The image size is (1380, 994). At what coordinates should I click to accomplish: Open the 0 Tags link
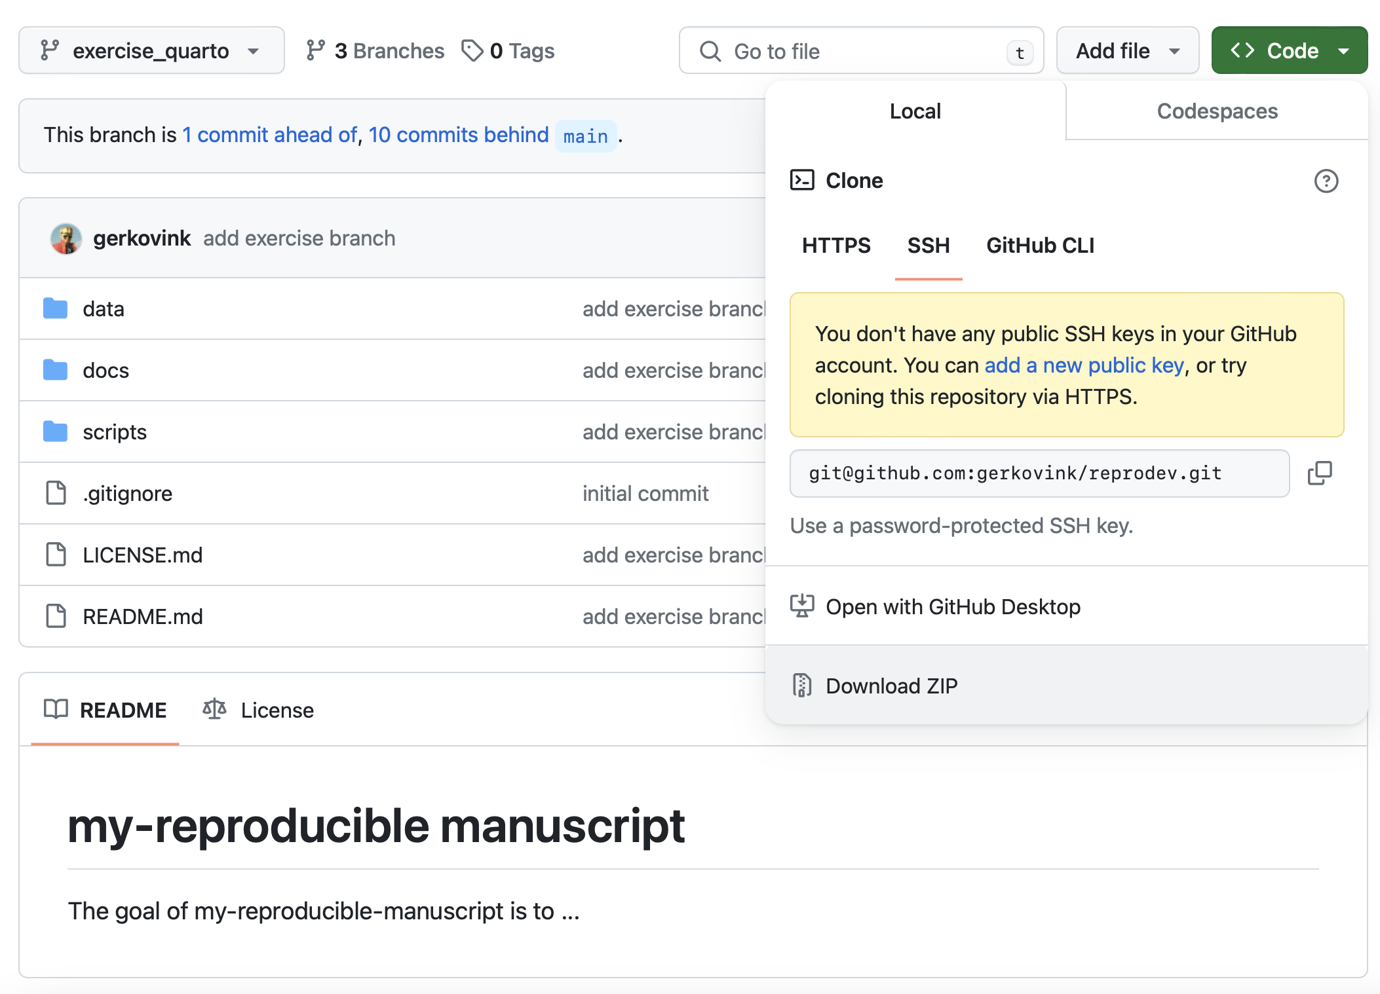[x=508, y=50]
